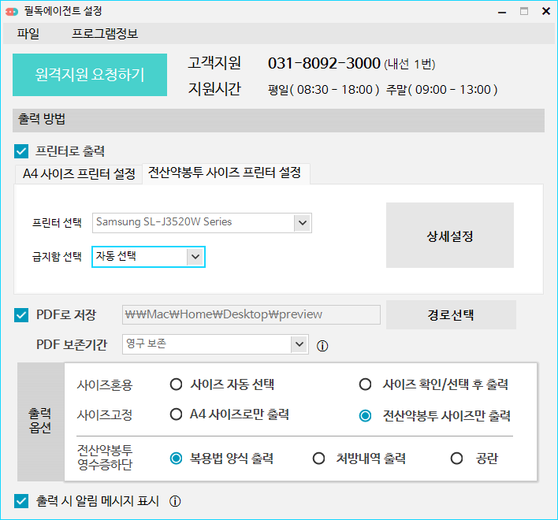Screen dimensions: 558x520
Task: Close the 필독에이전트 설정 window
Action: point(545,11)
